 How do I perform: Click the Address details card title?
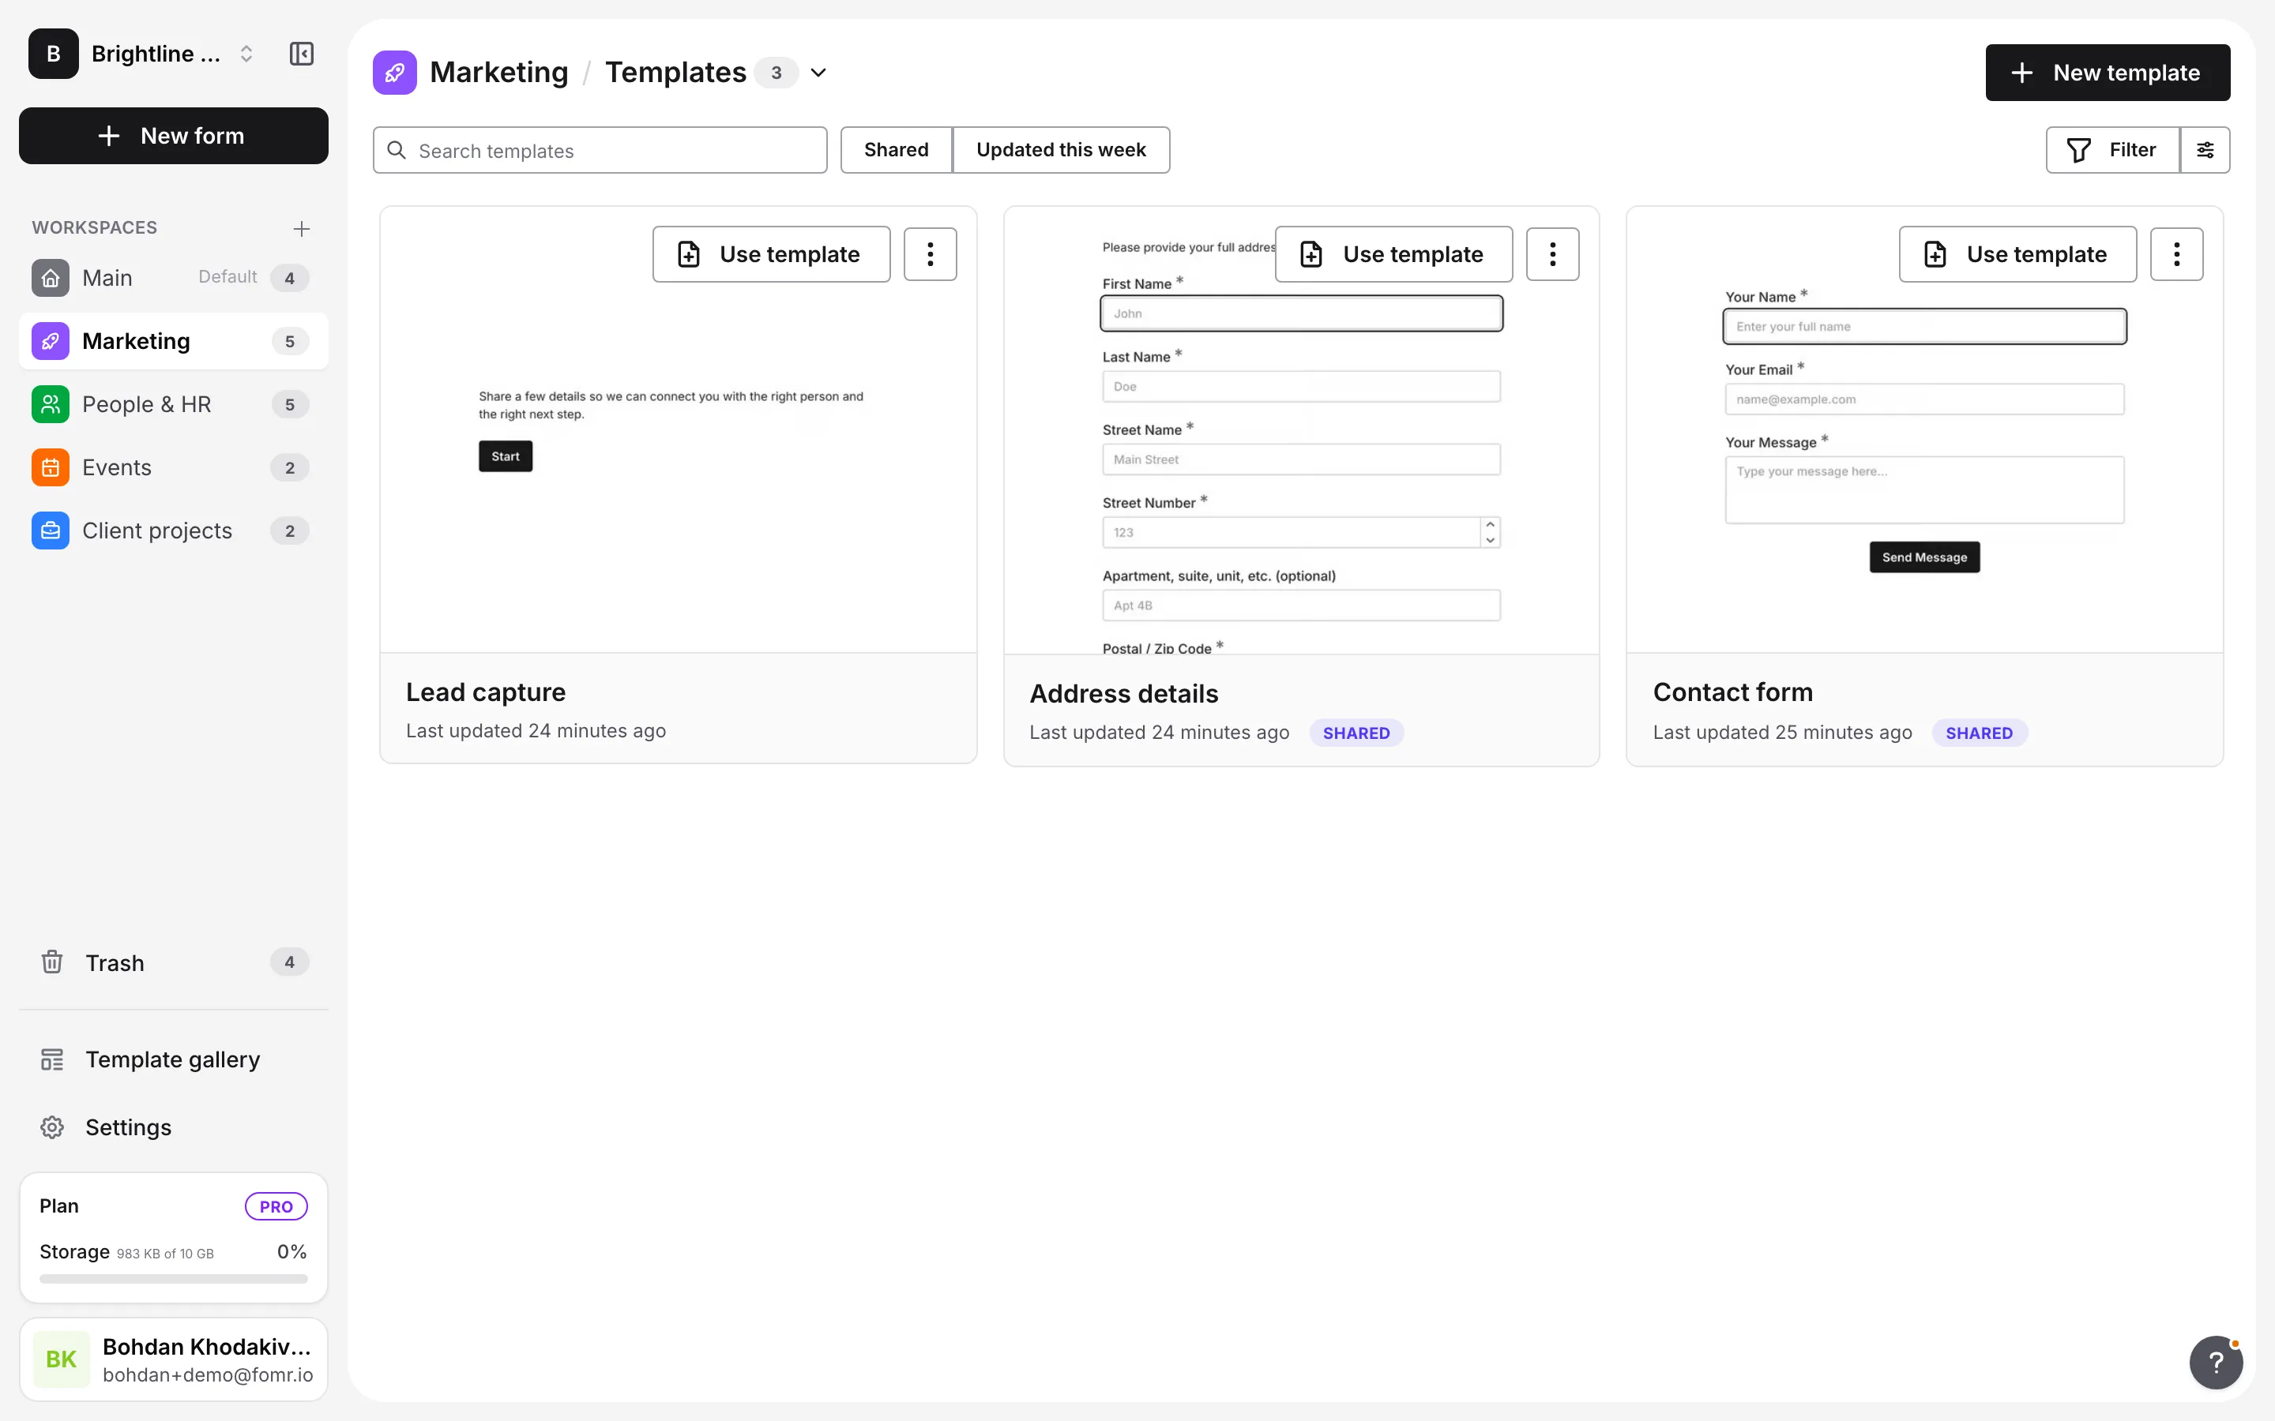pyautogui.click(x=1123, y=694)
